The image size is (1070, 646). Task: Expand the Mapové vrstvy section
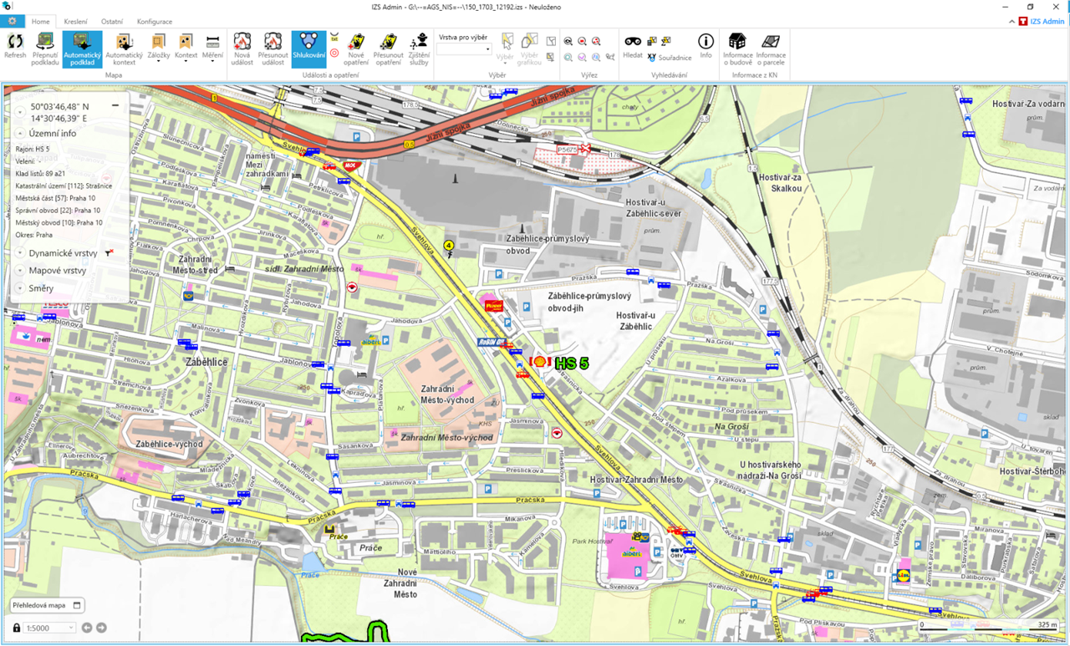point(19,271)
